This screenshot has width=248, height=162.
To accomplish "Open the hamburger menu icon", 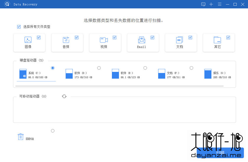I will pyautogui.click(x=220, y=4).
